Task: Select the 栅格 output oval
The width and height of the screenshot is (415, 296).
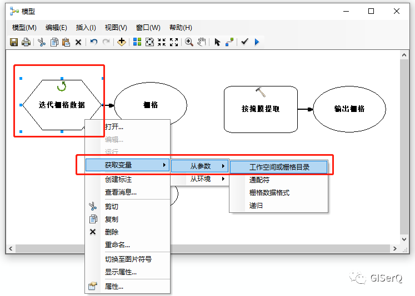Action: 151,105
